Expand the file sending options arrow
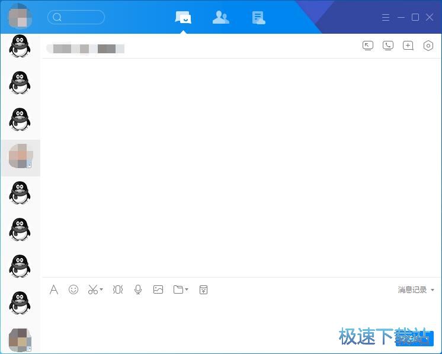Viewport: 442px width, 354px height. pyautogui.click(x=187, y=289)
